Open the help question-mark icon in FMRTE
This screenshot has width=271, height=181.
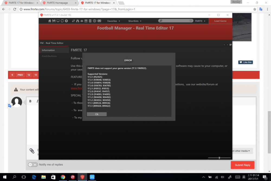(x=66, y=21)
